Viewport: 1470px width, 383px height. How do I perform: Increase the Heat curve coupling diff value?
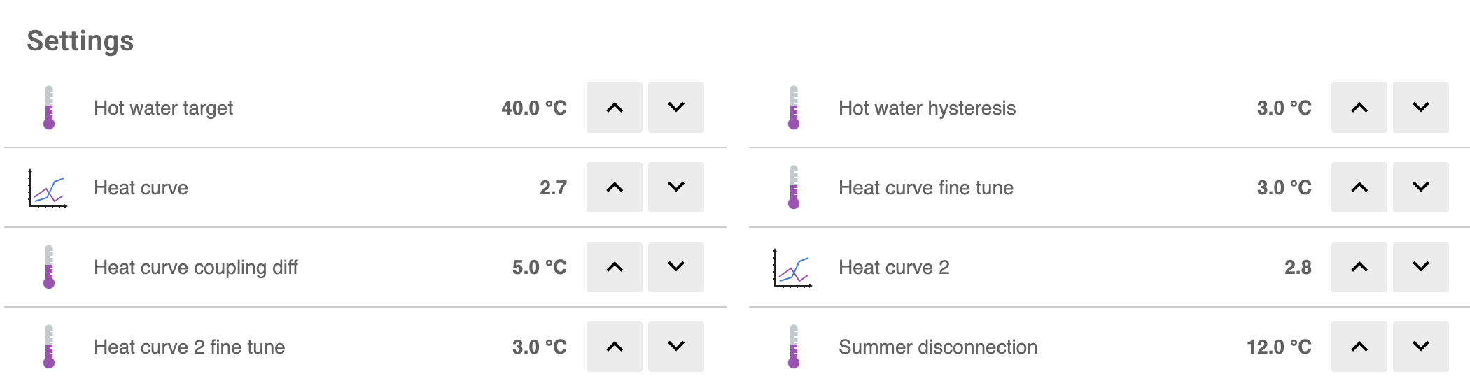tap(615, 267)
